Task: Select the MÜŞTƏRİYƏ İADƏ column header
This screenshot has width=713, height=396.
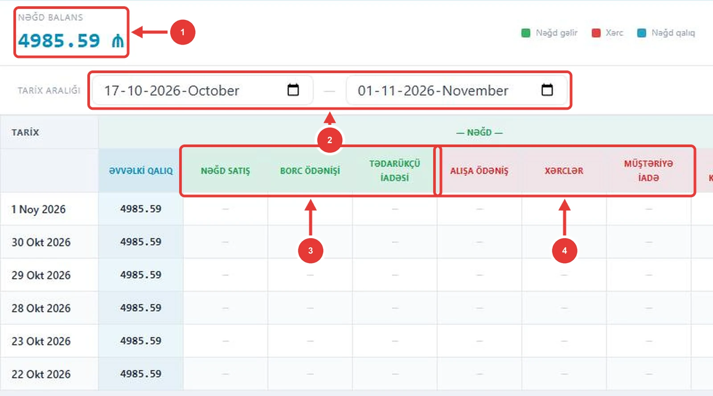Action: coord(649,171)
